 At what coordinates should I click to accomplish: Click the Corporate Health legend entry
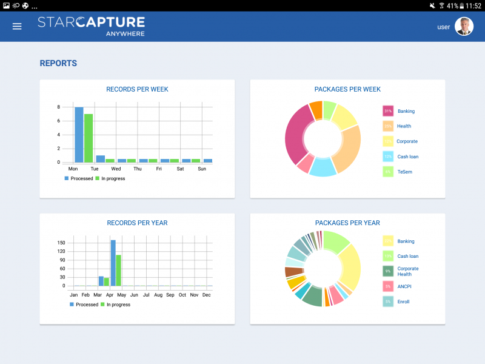click(407, 272)
